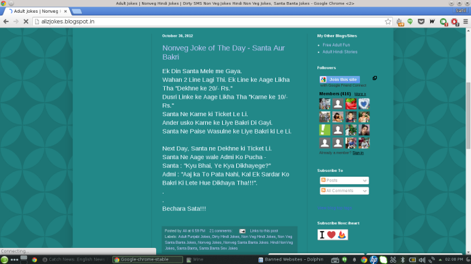471x264 pixels.
Task: Click the browser back arrow
Action: pyautogui.click(x=6, y=21)
